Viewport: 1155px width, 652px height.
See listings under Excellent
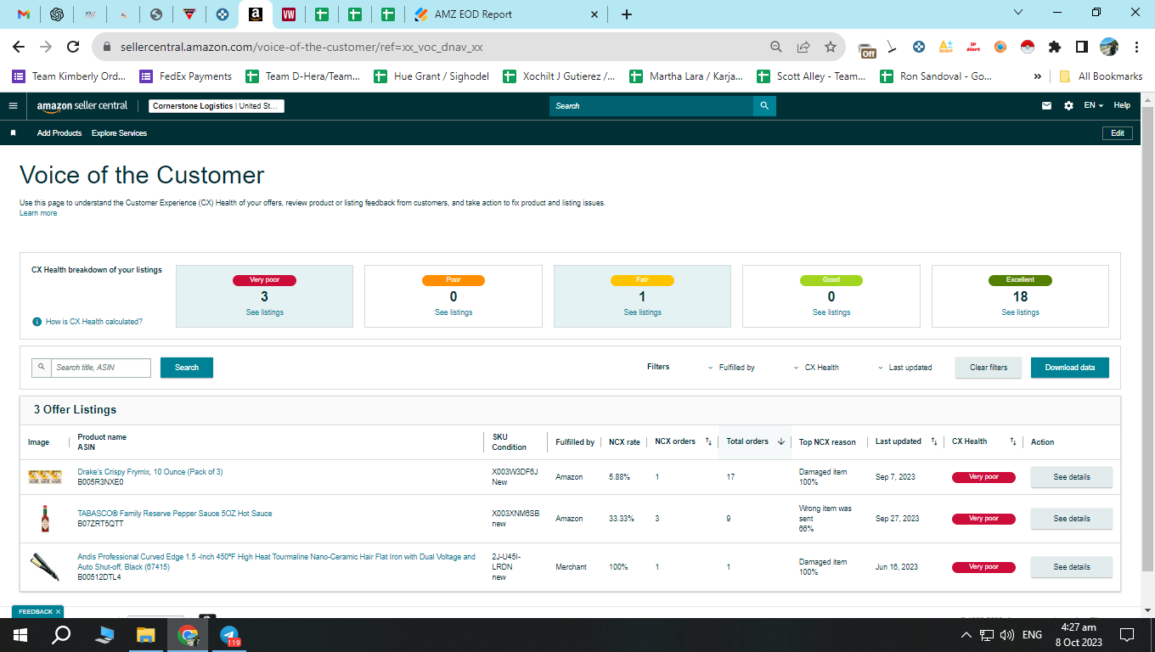coord(1020,312)
